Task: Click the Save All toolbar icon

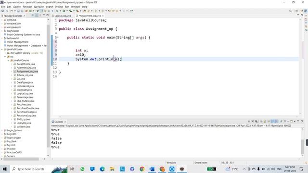Action: [22, 11]
